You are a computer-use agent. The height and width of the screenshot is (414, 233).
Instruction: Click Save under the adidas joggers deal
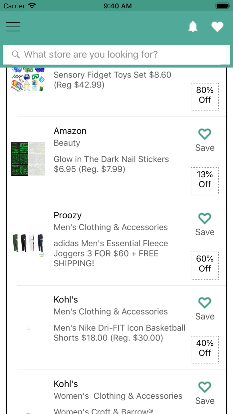(204, 232)
